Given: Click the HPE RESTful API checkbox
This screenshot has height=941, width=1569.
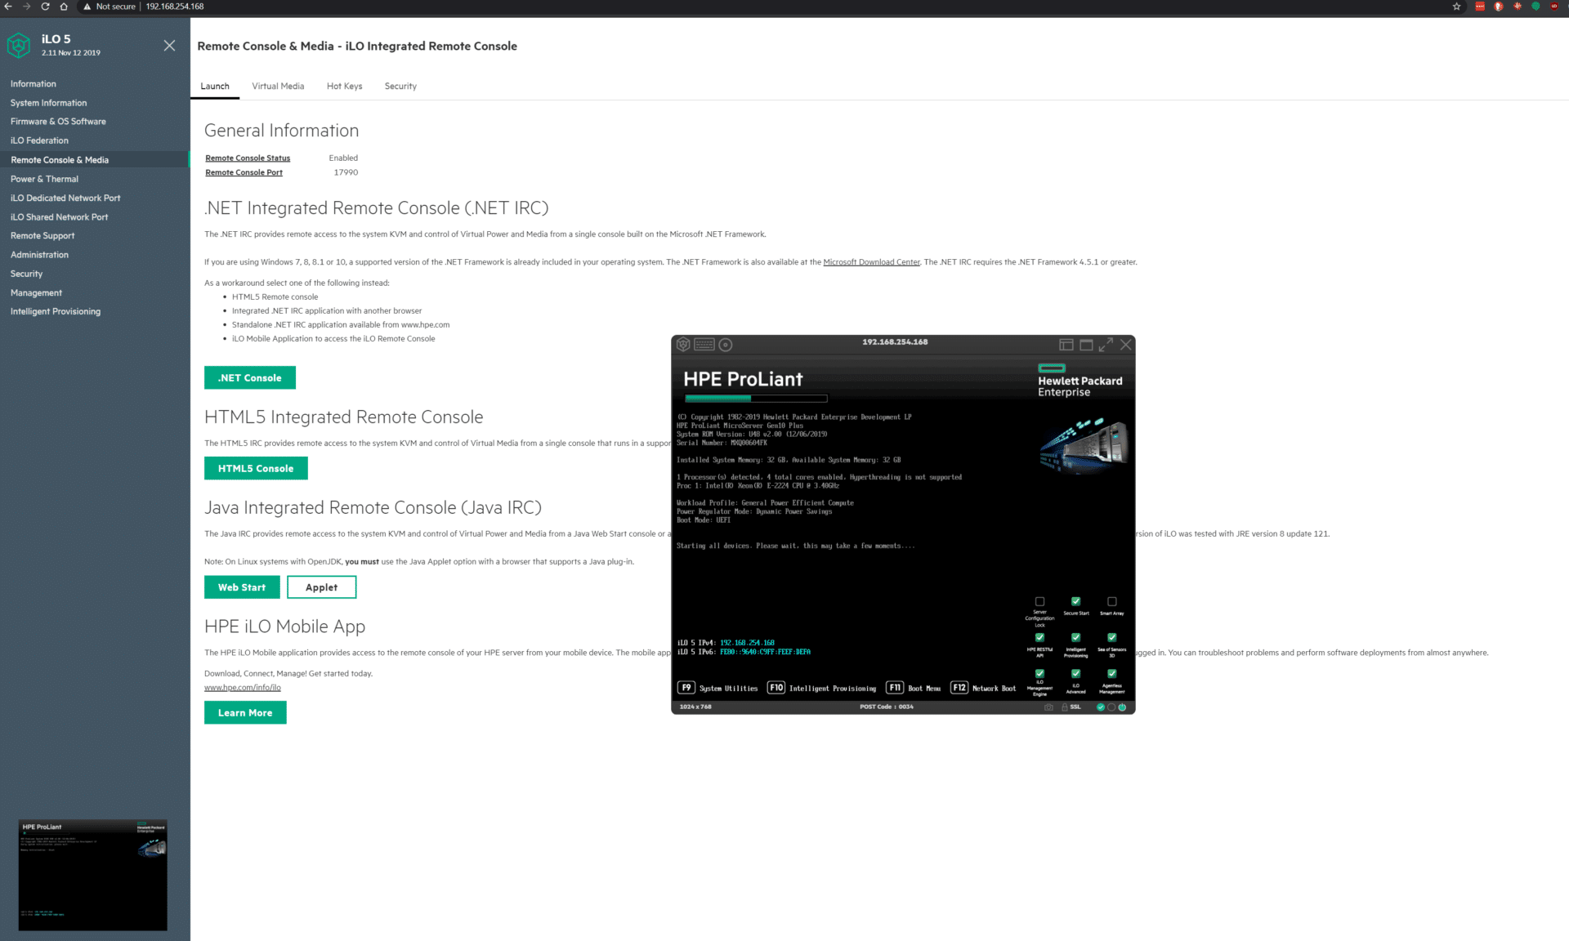Looking at the screenshot, I should tap(1039, 638).
